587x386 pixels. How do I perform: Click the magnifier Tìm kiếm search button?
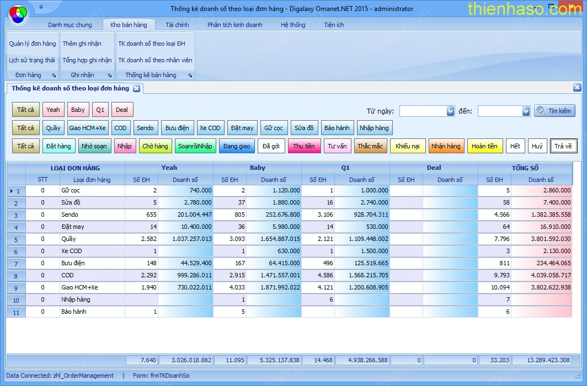click(x=554, y=111)
